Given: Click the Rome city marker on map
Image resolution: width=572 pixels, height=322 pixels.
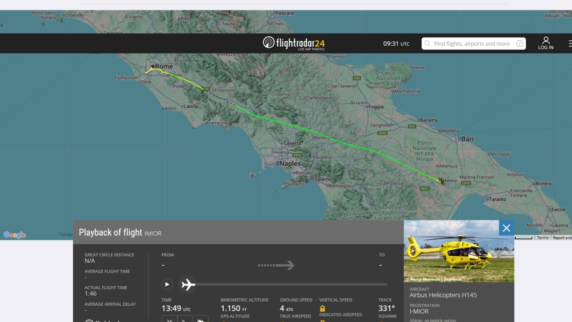Looking at the screenshot, I should (x=153, y=66).
